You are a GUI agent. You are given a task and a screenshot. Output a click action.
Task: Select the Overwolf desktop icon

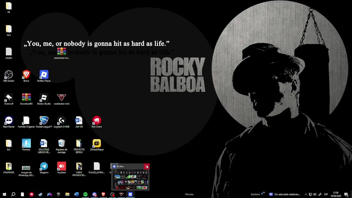[x=9, y=99]
